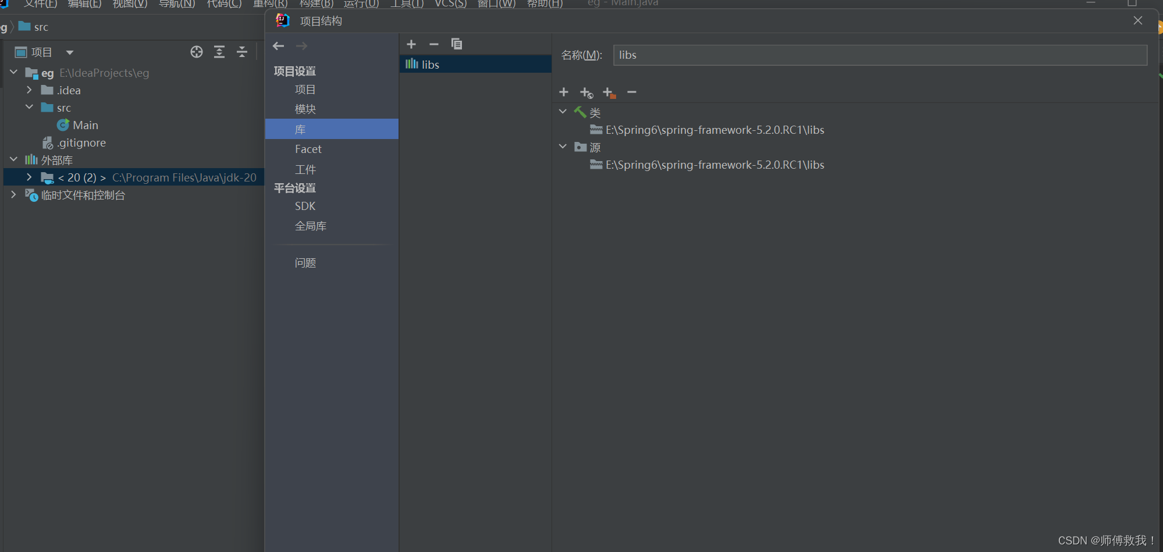Expand all in project tool window
Screen dimensions: 1163x552
point(219,52)
